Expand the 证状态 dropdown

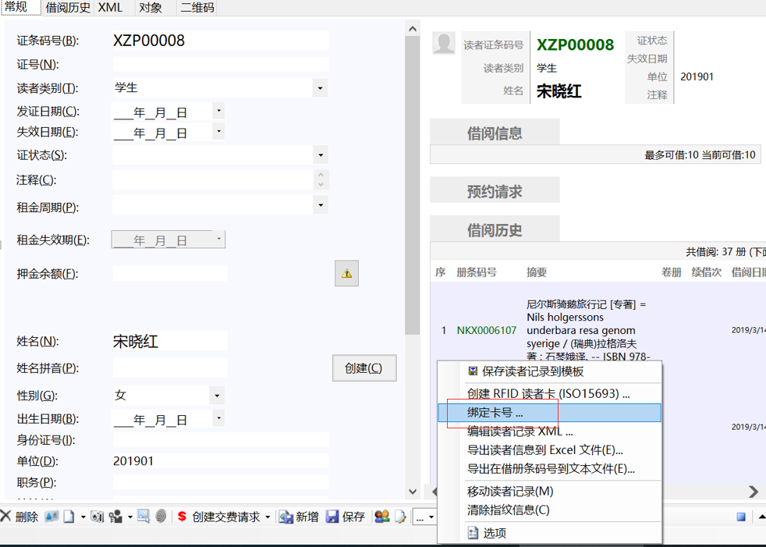click(x=320, y=155)
